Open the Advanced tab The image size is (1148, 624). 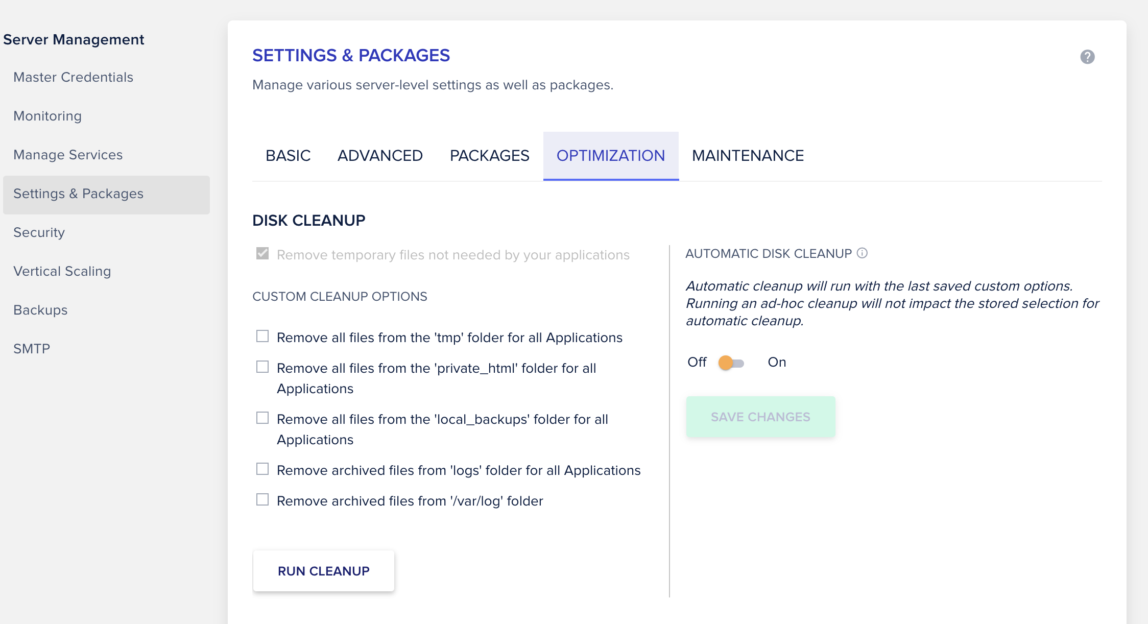click(380, 156)
